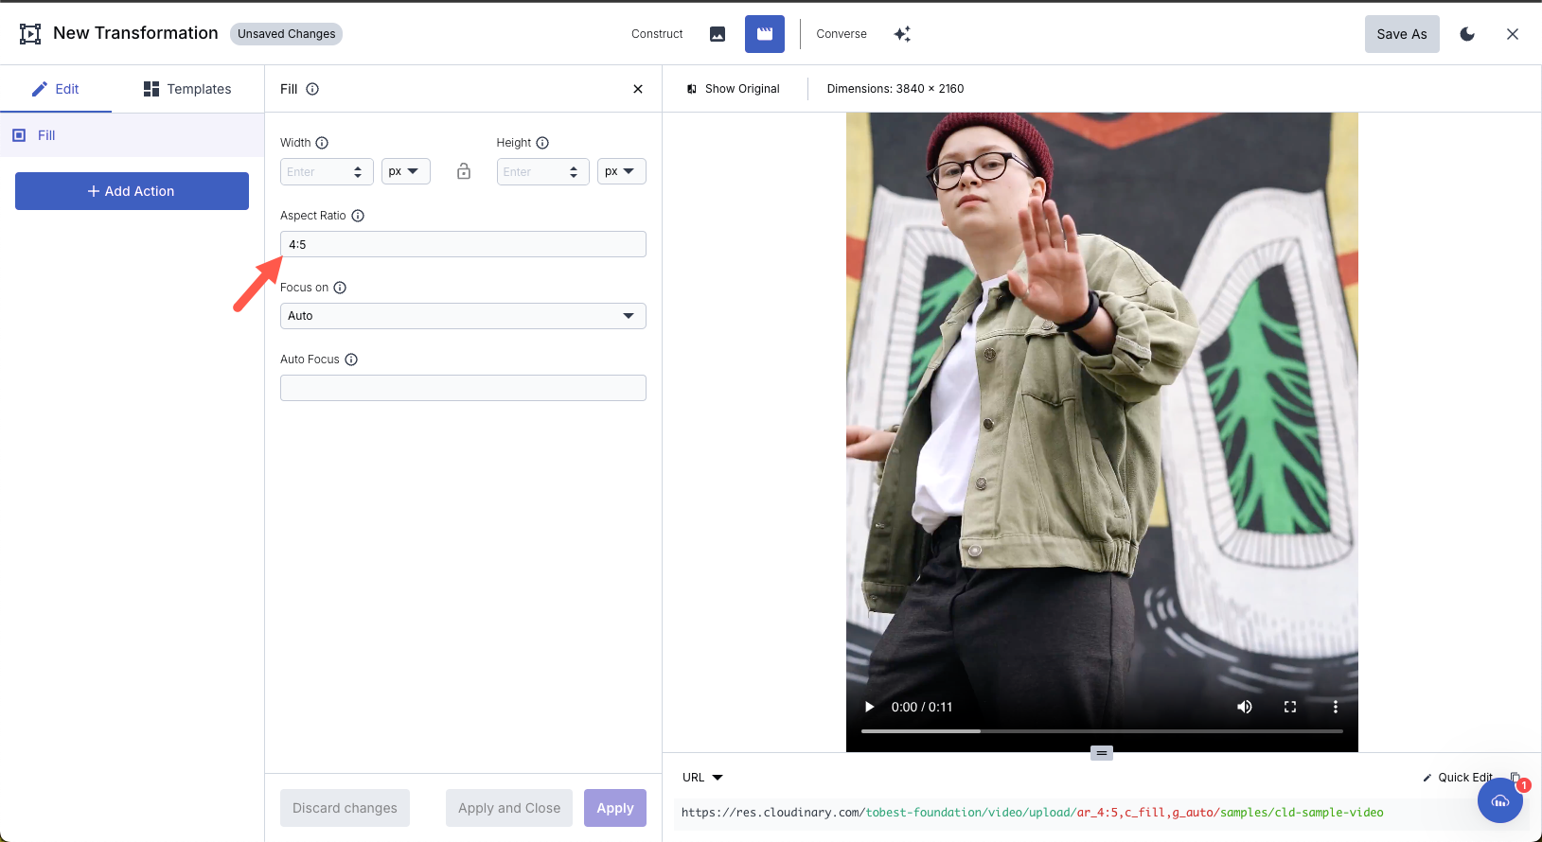The width and height of the screenshot is (1542, 842).
Task: Open video fullscreen mode
Action: tap(1290, 707)
